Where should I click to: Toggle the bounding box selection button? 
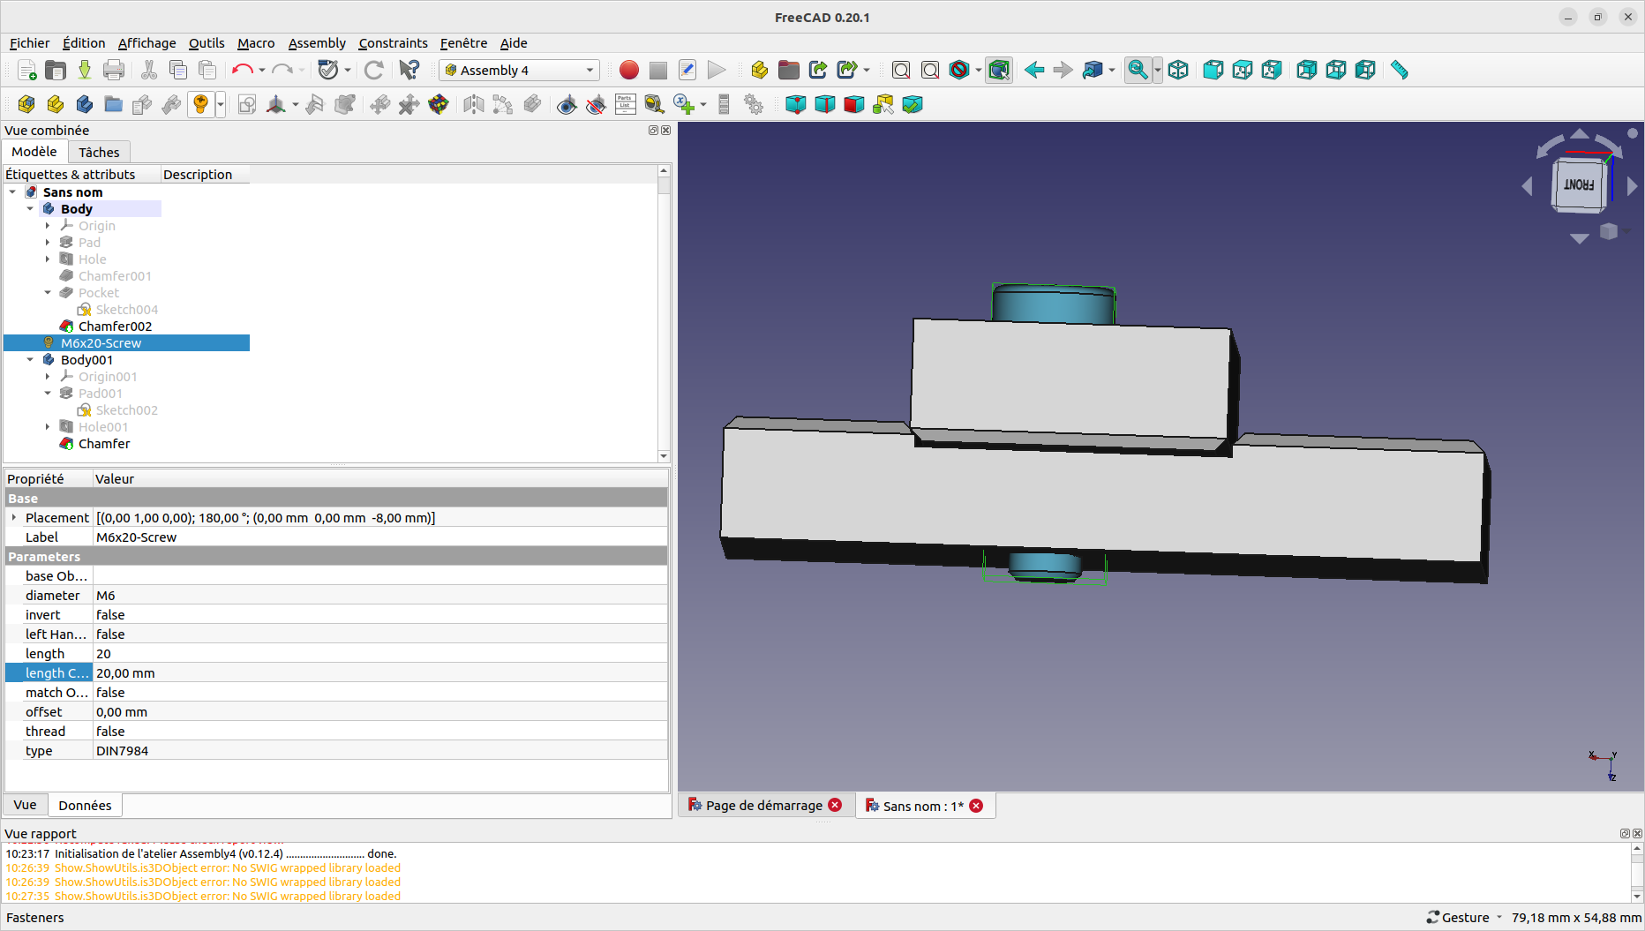[999, 70]
